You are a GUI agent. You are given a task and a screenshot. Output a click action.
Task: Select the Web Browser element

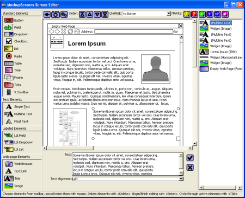[x=19, y=164]
